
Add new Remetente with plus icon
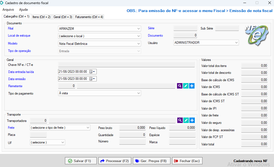click(192, 86)
